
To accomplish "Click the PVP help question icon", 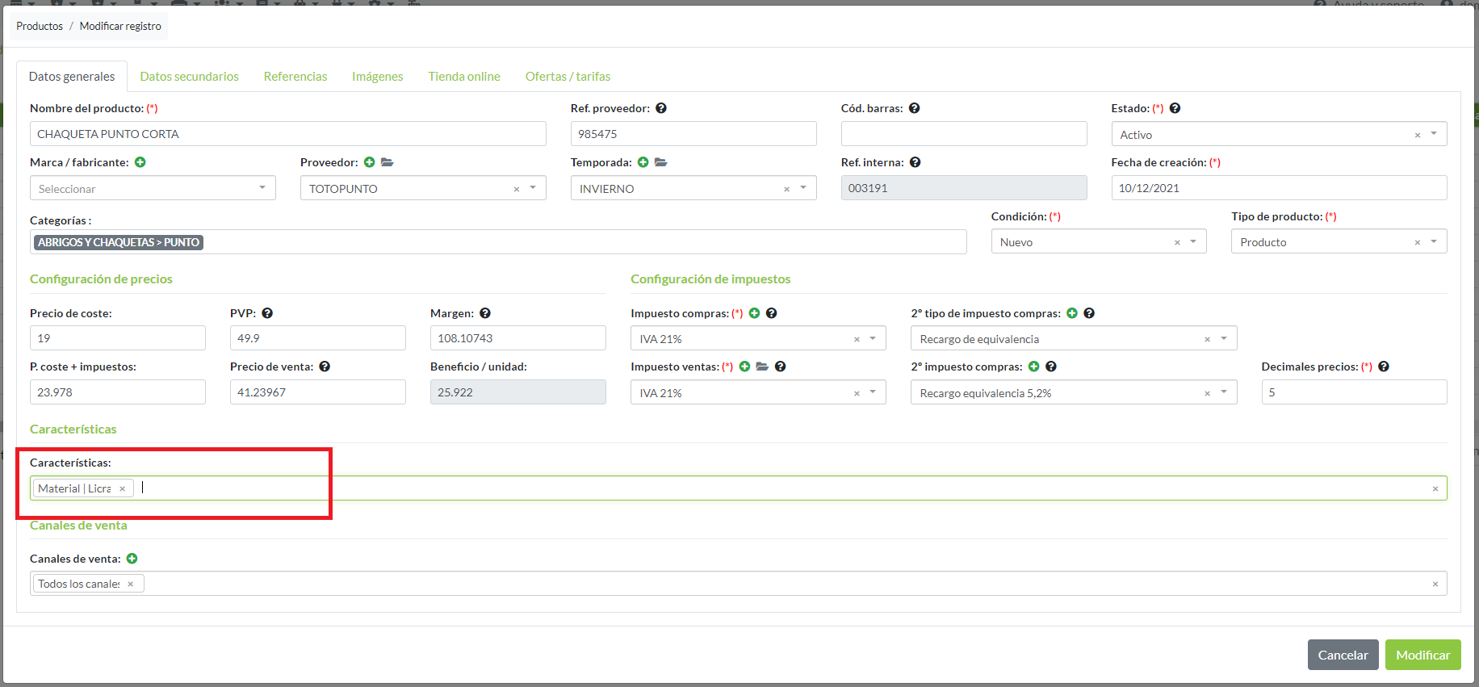I will tap(267, 313).
